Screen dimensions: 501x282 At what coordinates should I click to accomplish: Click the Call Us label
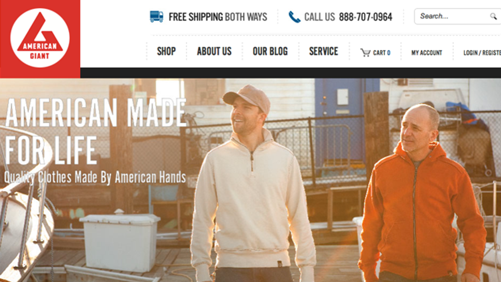coord(320,17)
